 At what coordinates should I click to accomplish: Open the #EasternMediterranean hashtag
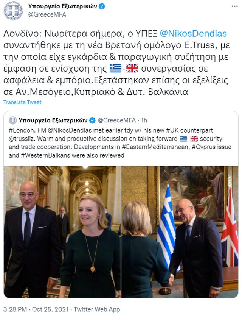tap(155, 147)
